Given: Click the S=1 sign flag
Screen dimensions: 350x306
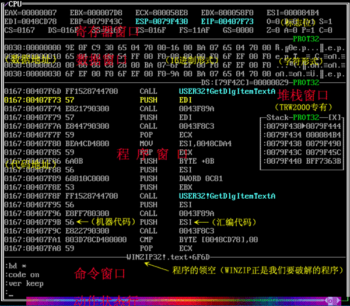Looking at the screenshot, I should (325, 22).
